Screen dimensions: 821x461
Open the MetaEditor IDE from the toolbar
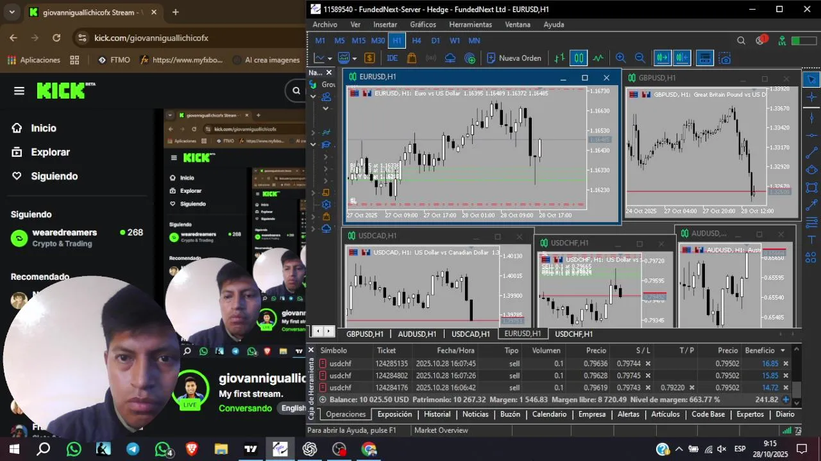tap(393, 58)
